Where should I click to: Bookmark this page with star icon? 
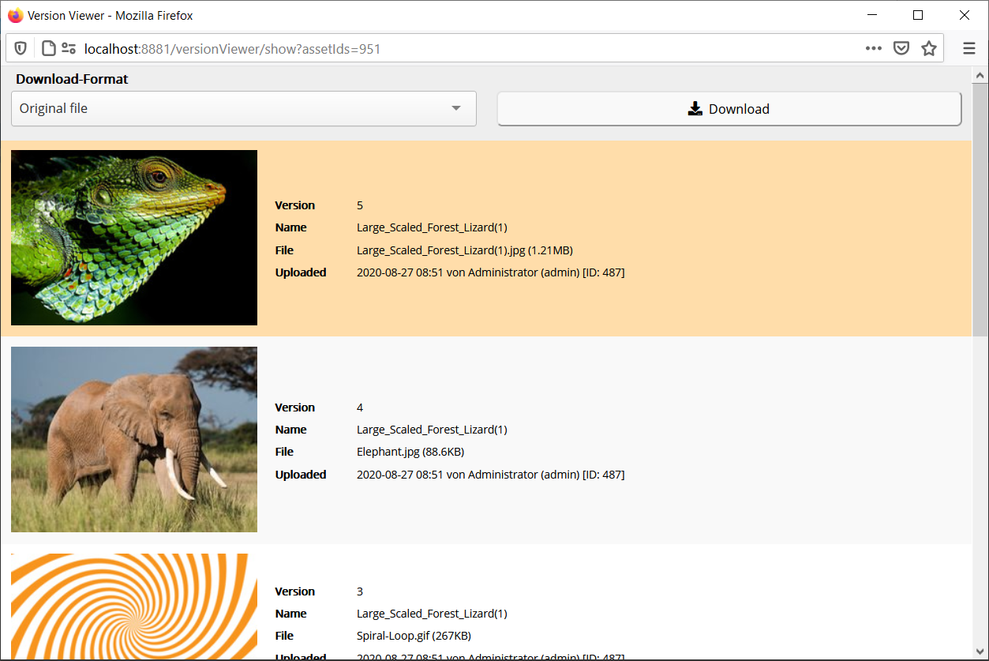929,49
